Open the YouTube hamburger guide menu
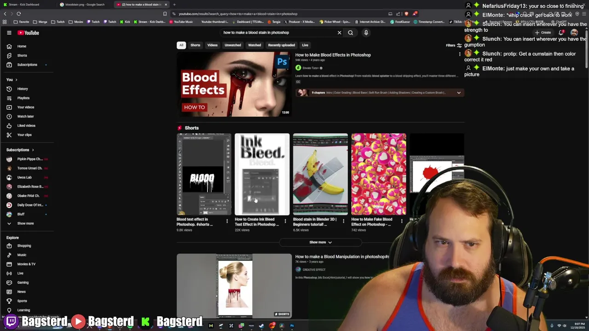Image resolution: width=589 pixels, height=331 pixels. 9,33
